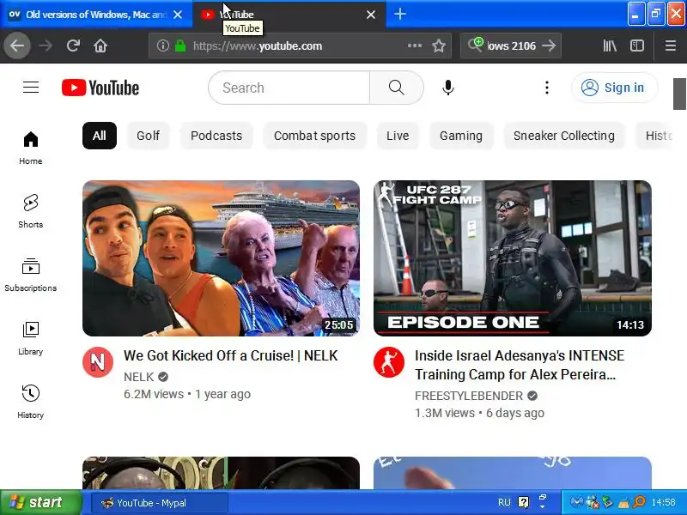Open History in YouTube sidebar
Image resolution: width=687 pixels, height=515 pixels.
pyautogui.click(x=31, y=402)
